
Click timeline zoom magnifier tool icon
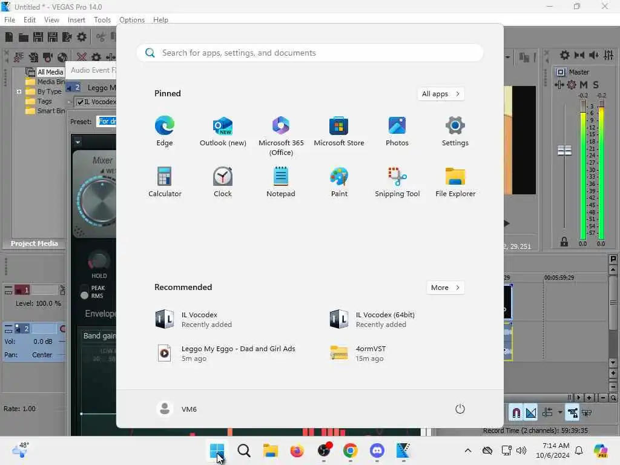[x=613, y=397]
